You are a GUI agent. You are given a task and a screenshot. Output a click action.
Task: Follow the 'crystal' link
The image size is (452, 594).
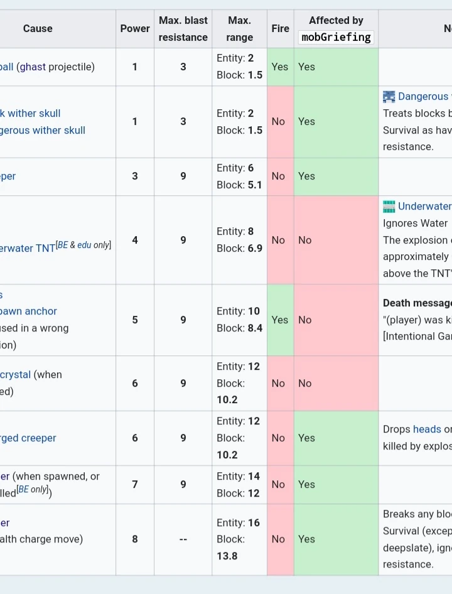click(16, 375)
